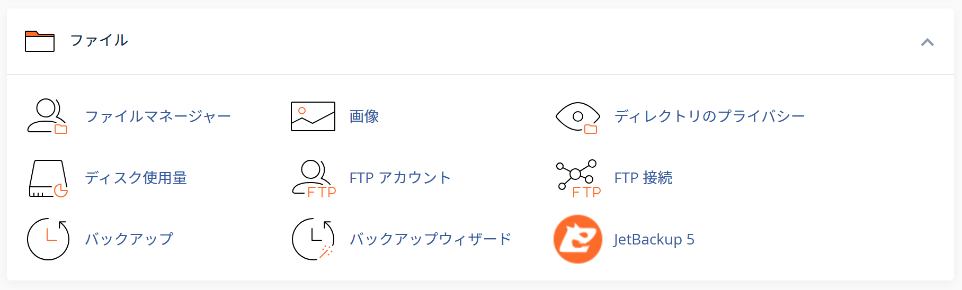The width and height of the screenshot is (962, 290).
Task: Click the FTP 接続 network icon
Action: tap(578, 179)
